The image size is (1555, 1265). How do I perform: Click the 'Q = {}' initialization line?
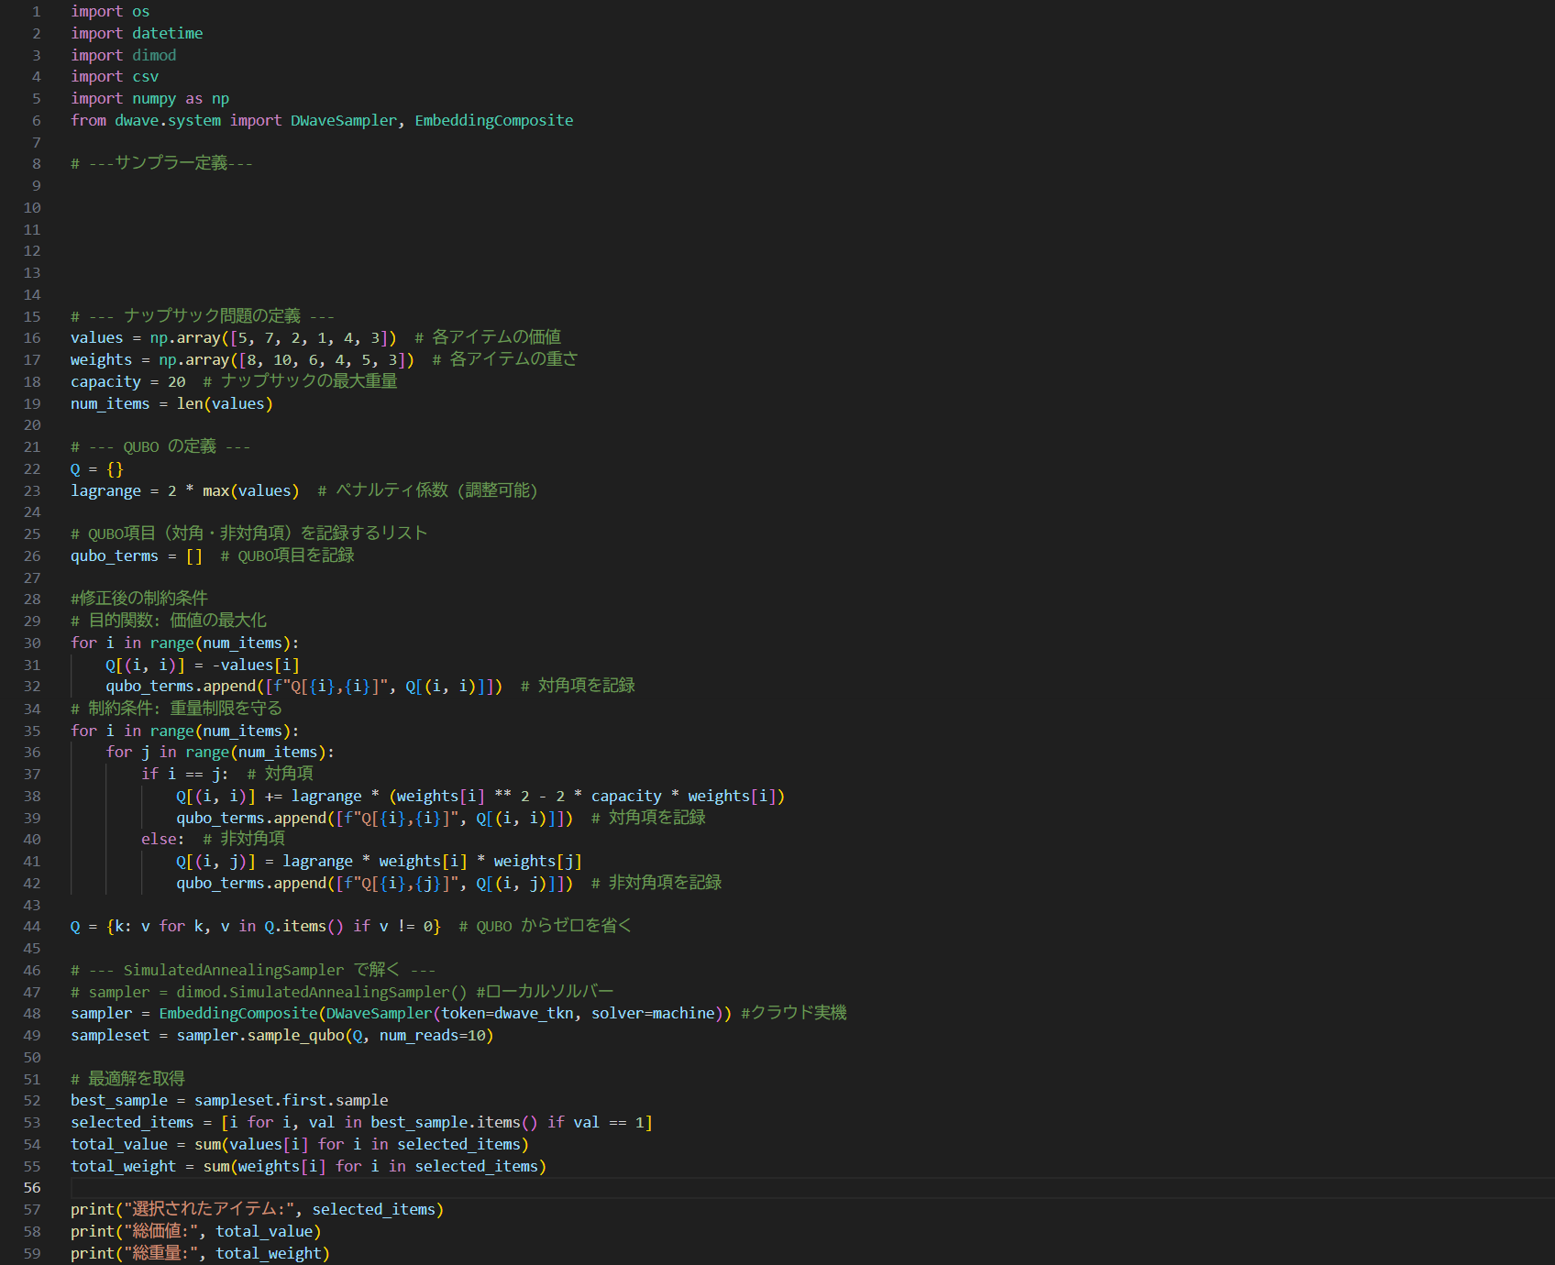coord(96,469)
